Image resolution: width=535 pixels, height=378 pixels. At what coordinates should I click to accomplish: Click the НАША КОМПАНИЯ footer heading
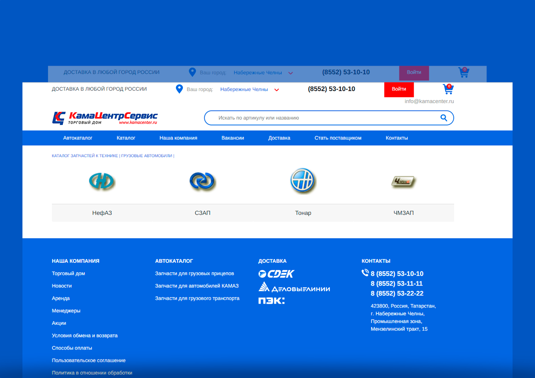coord(76,261)
